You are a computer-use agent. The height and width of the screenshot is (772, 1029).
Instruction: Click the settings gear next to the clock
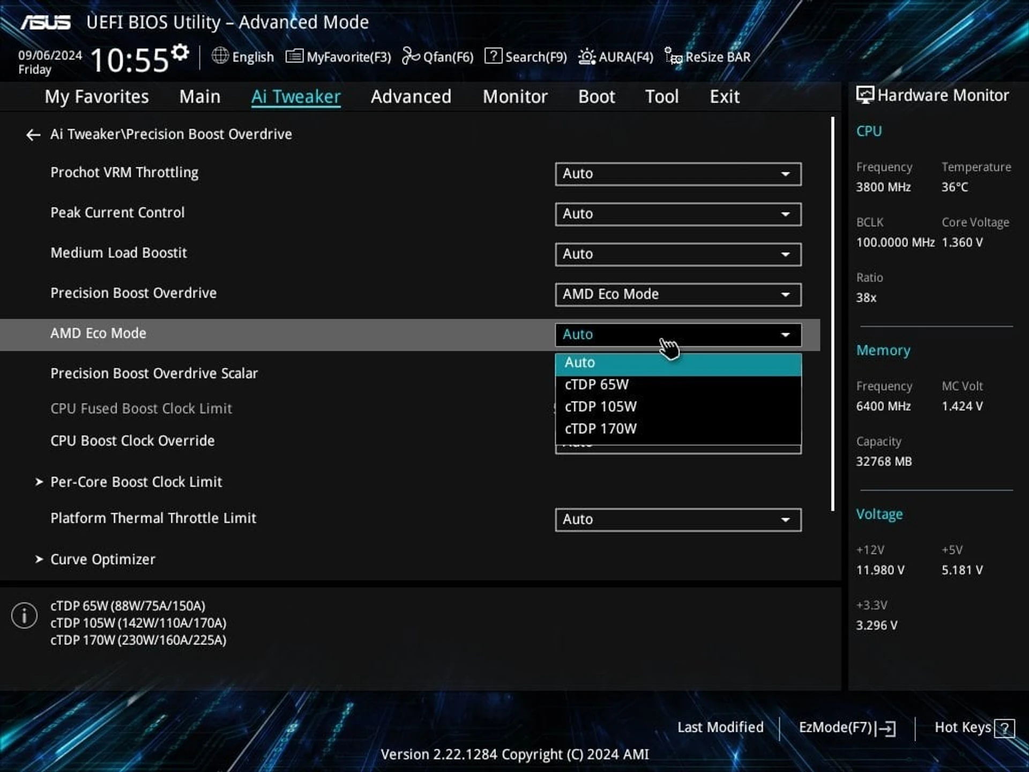pyautogui.click(x=181, y=52)
